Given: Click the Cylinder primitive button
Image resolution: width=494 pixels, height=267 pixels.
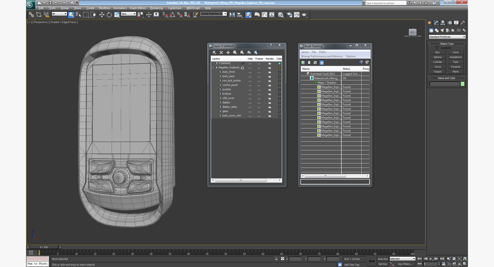Looking at the screenshot, I should 438,62.
